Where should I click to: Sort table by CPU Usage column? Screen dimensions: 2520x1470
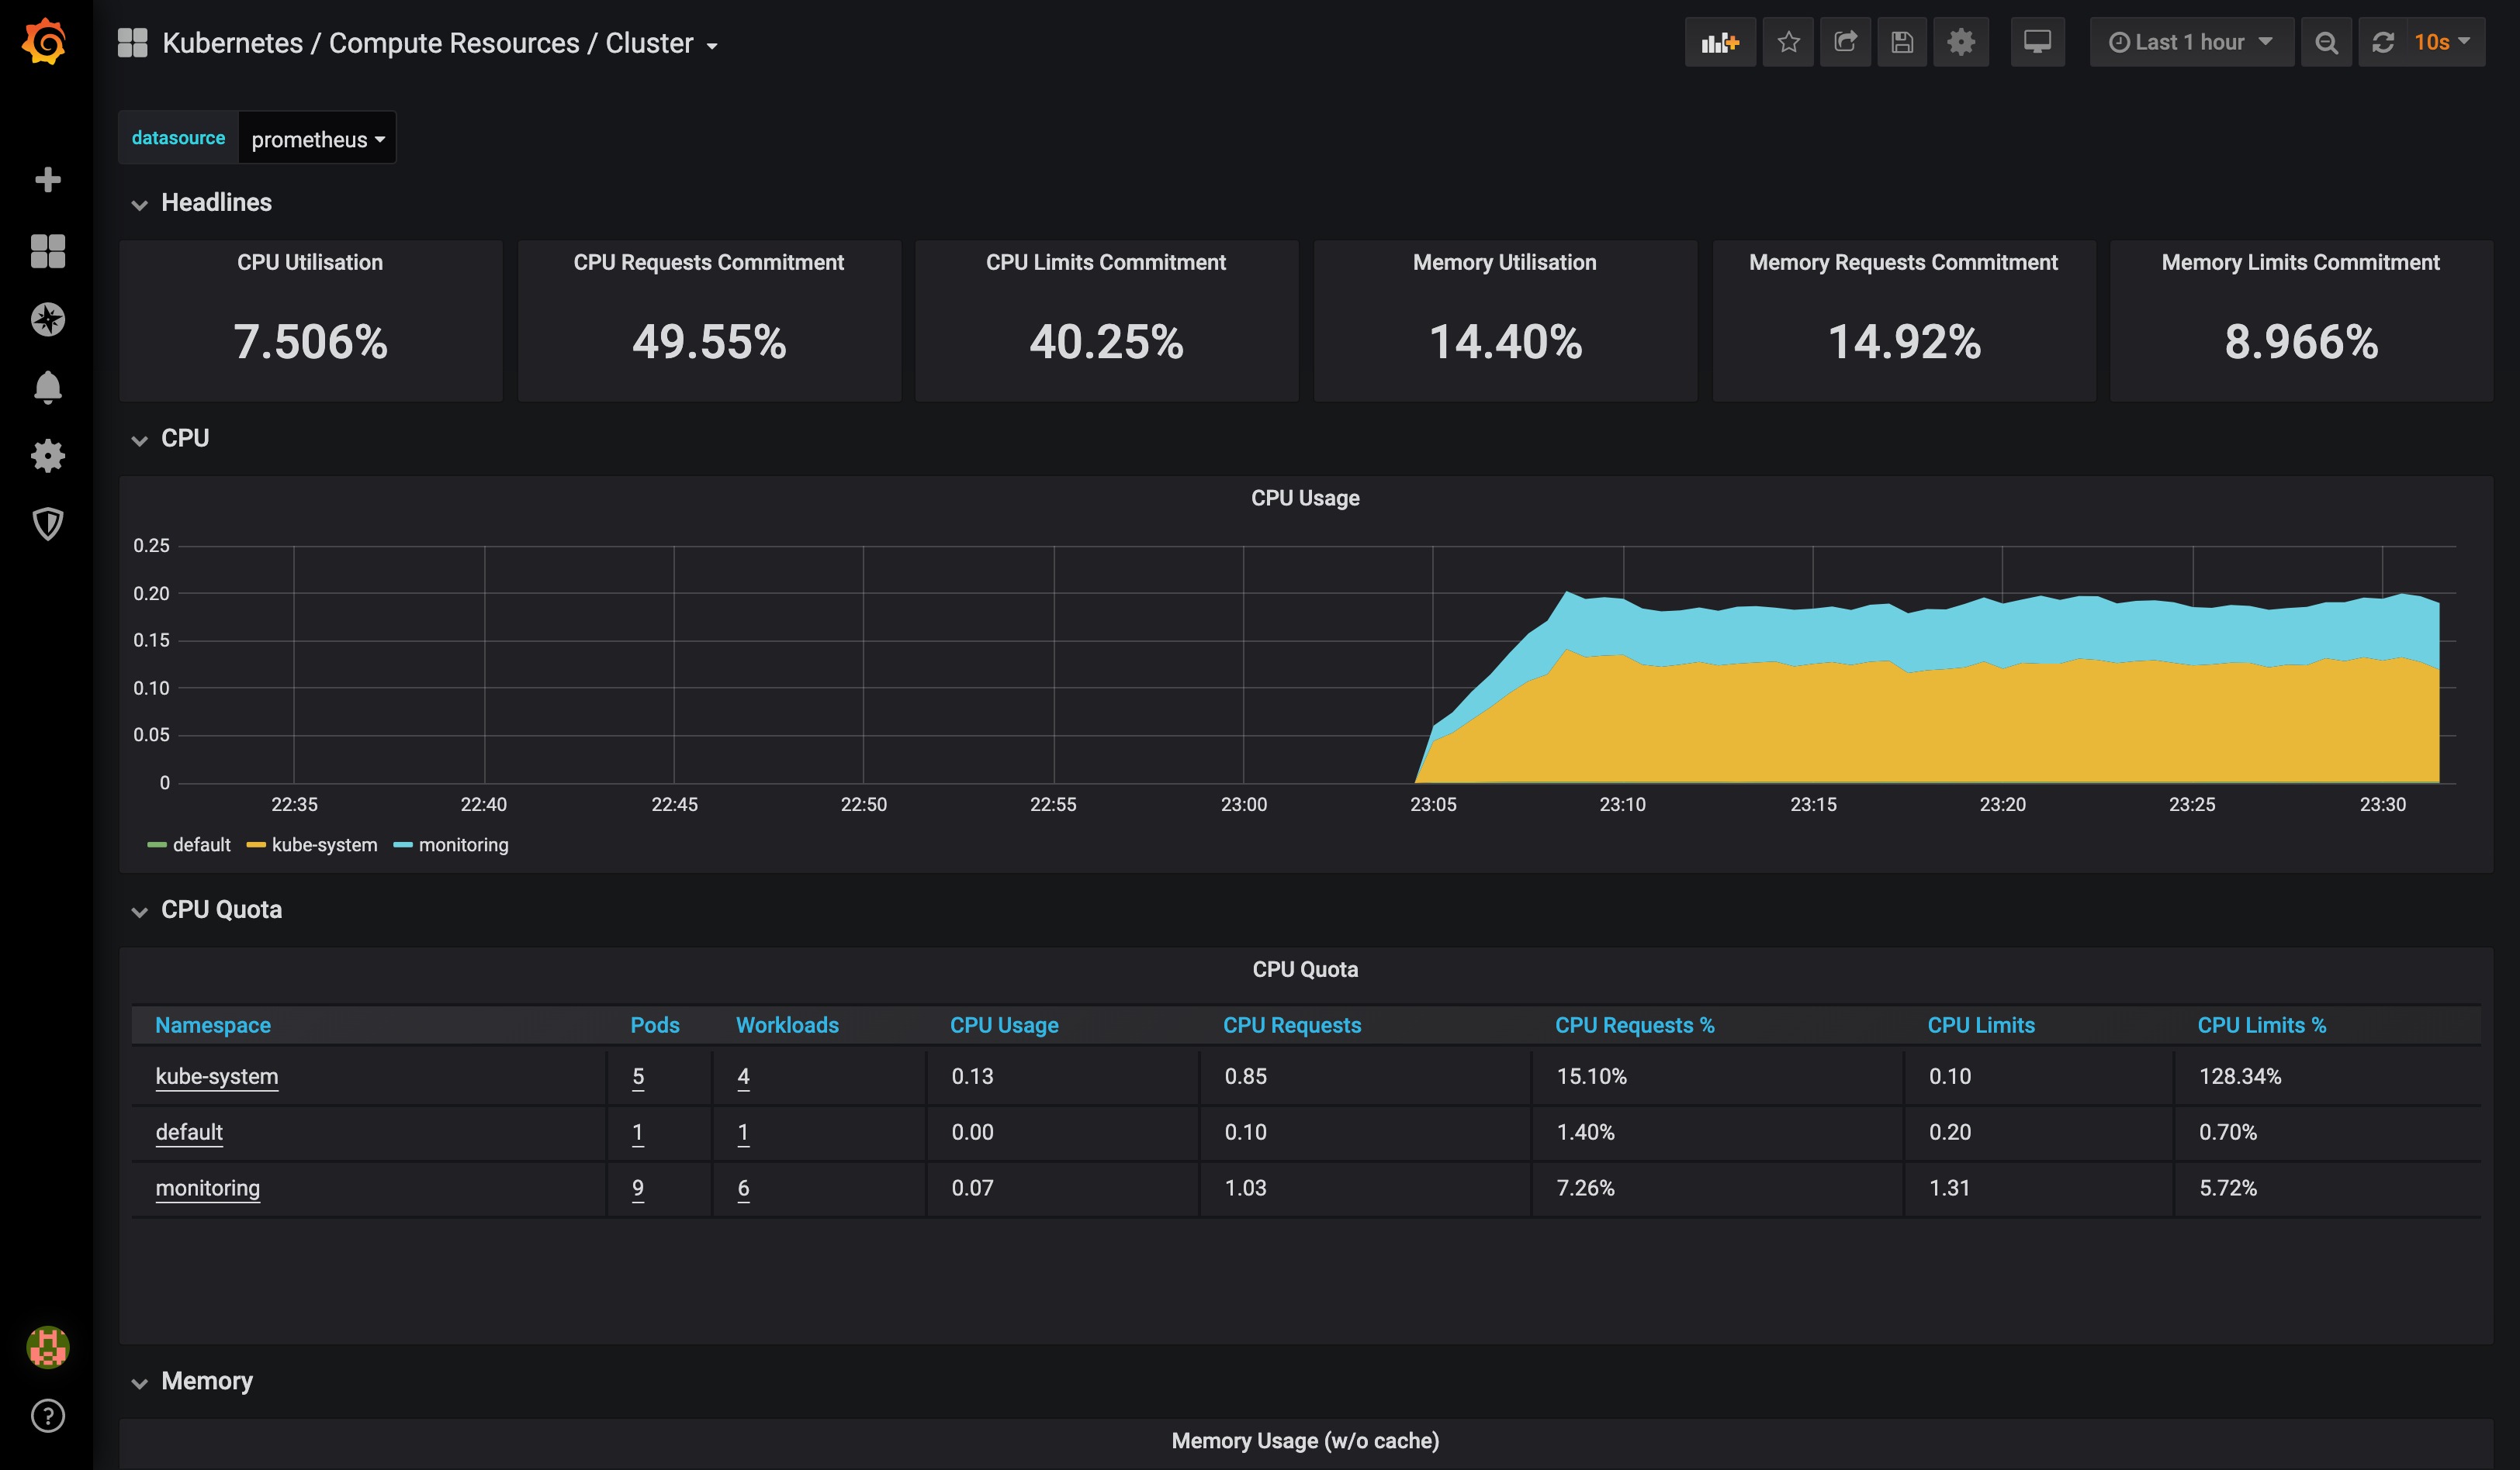[x=1003, y=1025]
